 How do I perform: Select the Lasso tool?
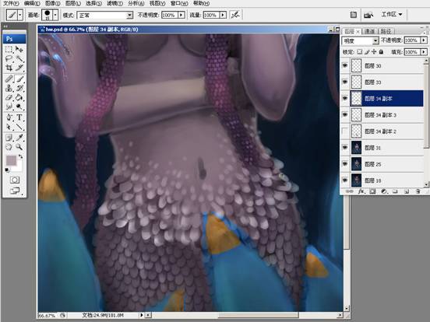pyautogui.click(x=9, y=58)
